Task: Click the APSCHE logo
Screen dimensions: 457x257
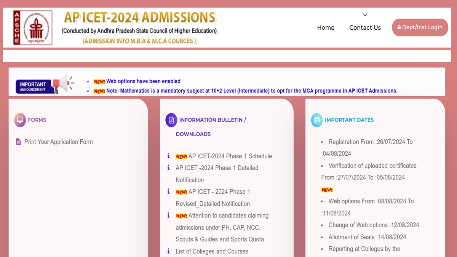Action: pyautogui.click(x=32, y=27)
